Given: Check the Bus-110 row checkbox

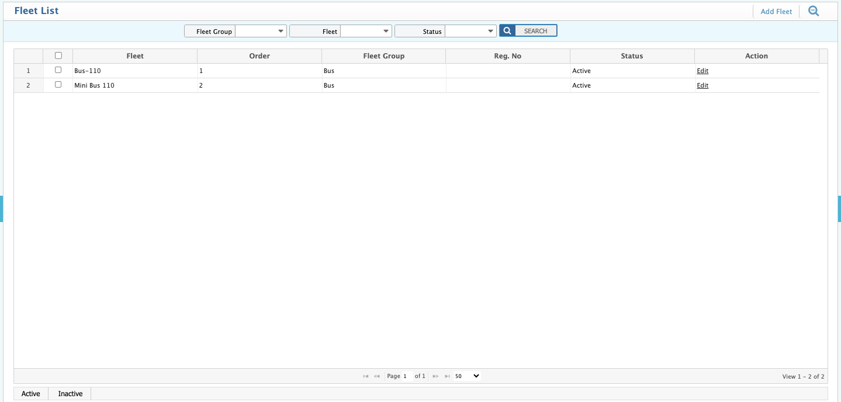Looking at the screenshot, I should [x=58, y=70].
